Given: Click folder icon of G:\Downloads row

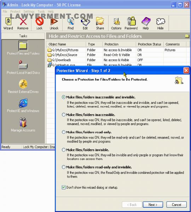Looking at the screenshot, I should (x=50, y=60).
